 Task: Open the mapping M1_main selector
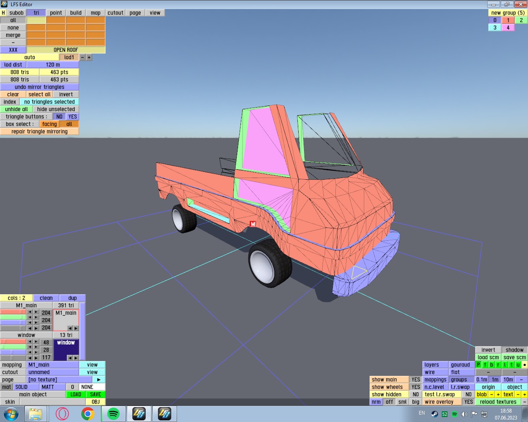click(x=53, y=365)
